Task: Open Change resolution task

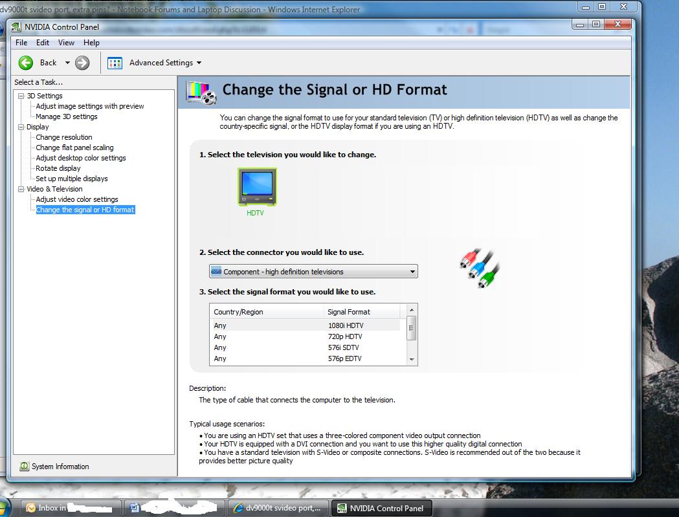Action: (63, 137)
